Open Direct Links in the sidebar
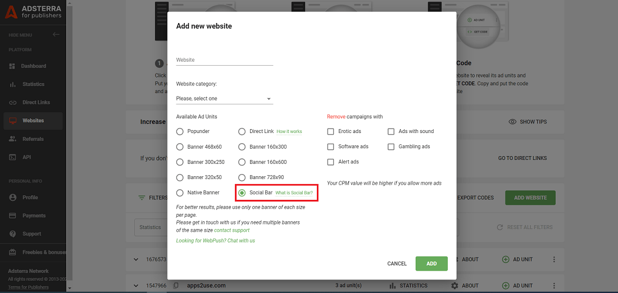 point(33,102)
